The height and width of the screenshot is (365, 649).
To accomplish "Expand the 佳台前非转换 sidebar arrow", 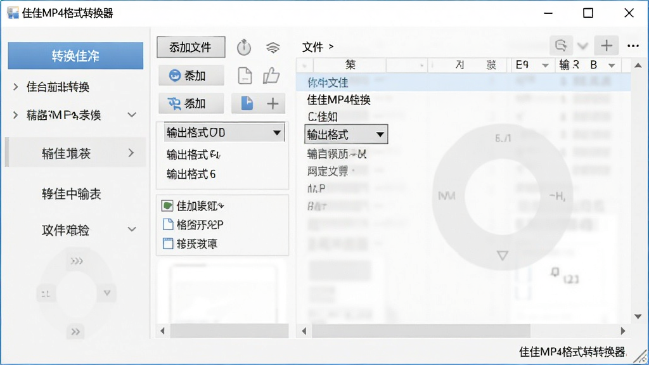I will (16, 87).
